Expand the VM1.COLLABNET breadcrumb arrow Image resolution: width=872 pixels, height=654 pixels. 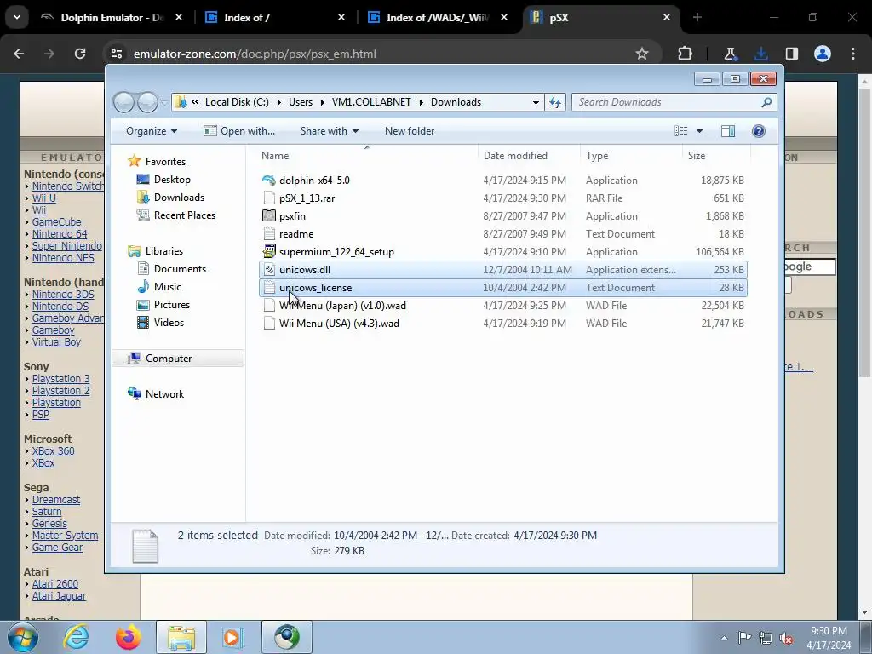click(421, 102)
